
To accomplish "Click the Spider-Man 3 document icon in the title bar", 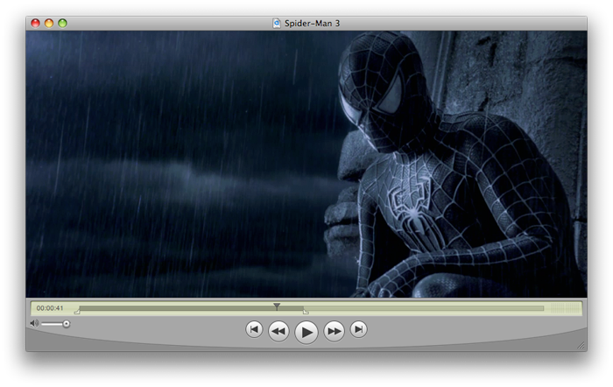I will pos(277,23).
